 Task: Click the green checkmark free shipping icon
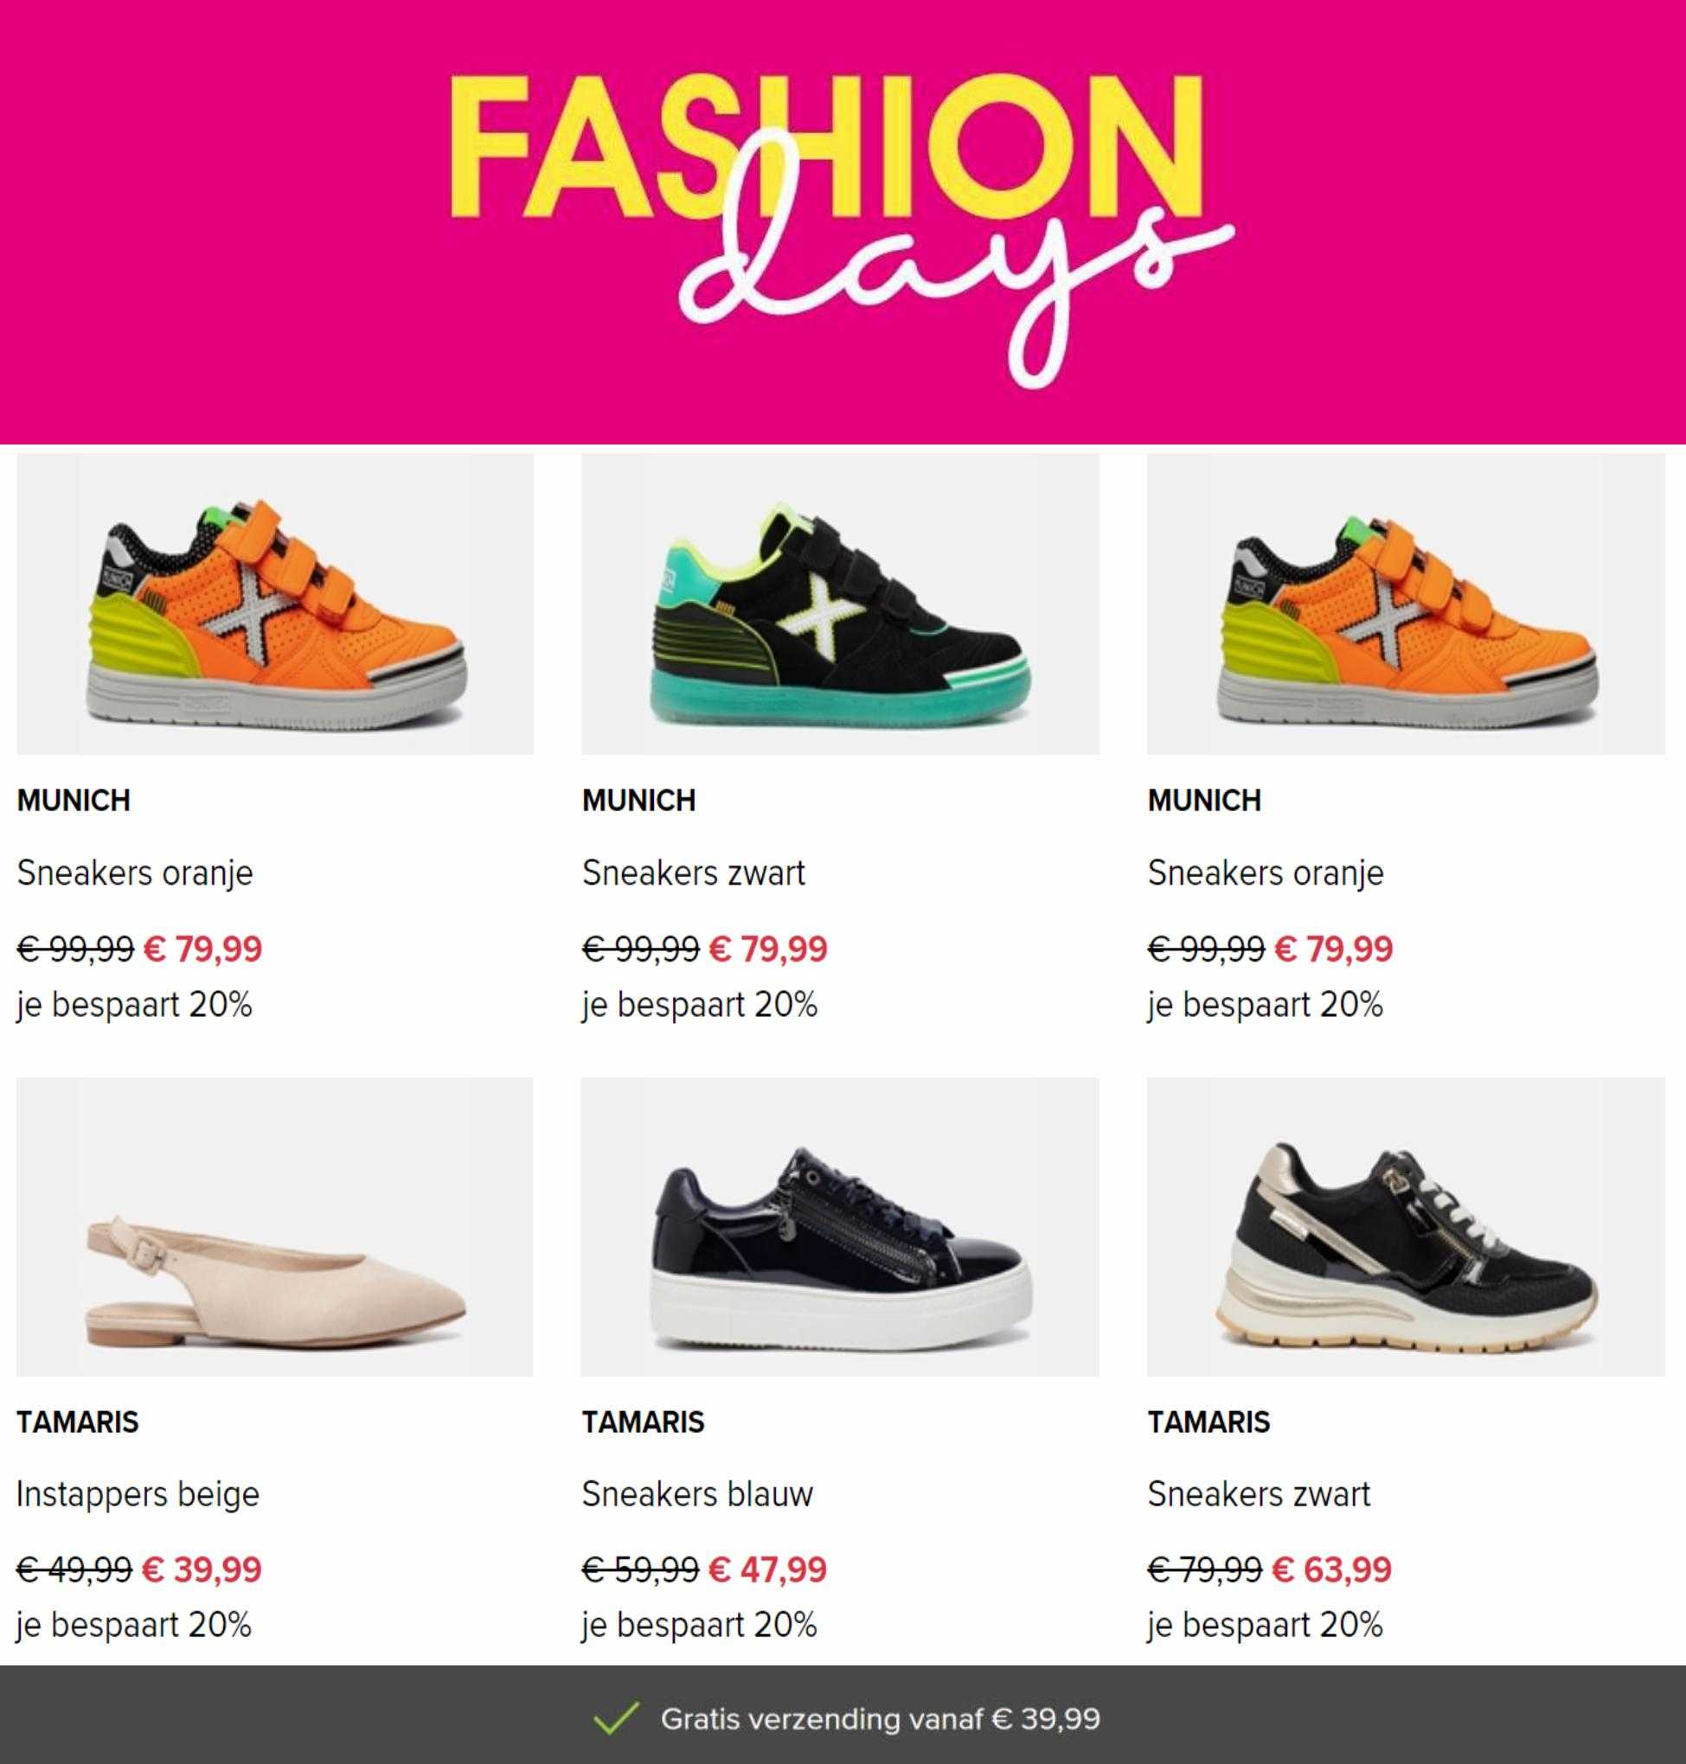coord(617,1718)
